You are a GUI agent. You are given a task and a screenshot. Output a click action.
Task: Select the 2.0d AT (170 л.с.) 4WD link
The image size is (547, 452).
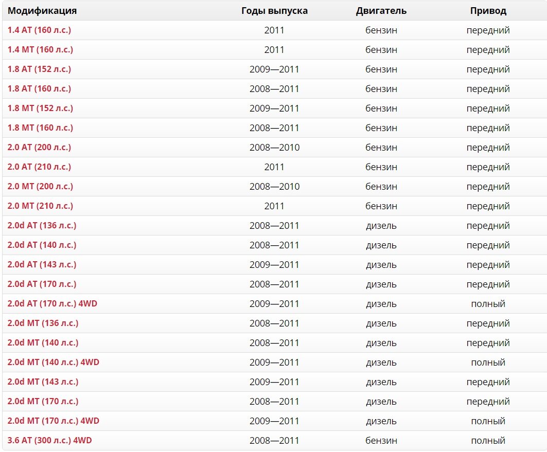[52, 304]
